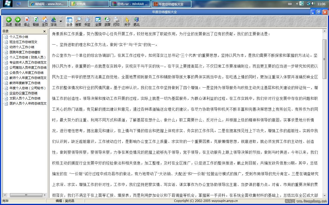
Task: Click the 字体 (Font) toolbar icon
Action: [54, 22]
